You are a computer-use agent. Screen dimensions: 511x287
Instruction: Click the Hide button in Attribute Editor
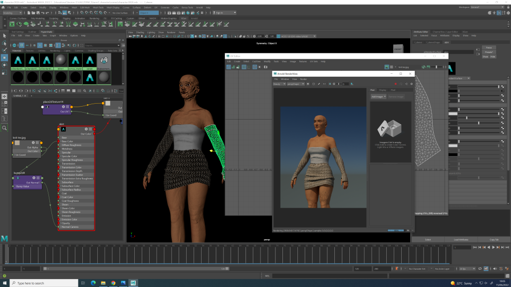coord(493,57)
